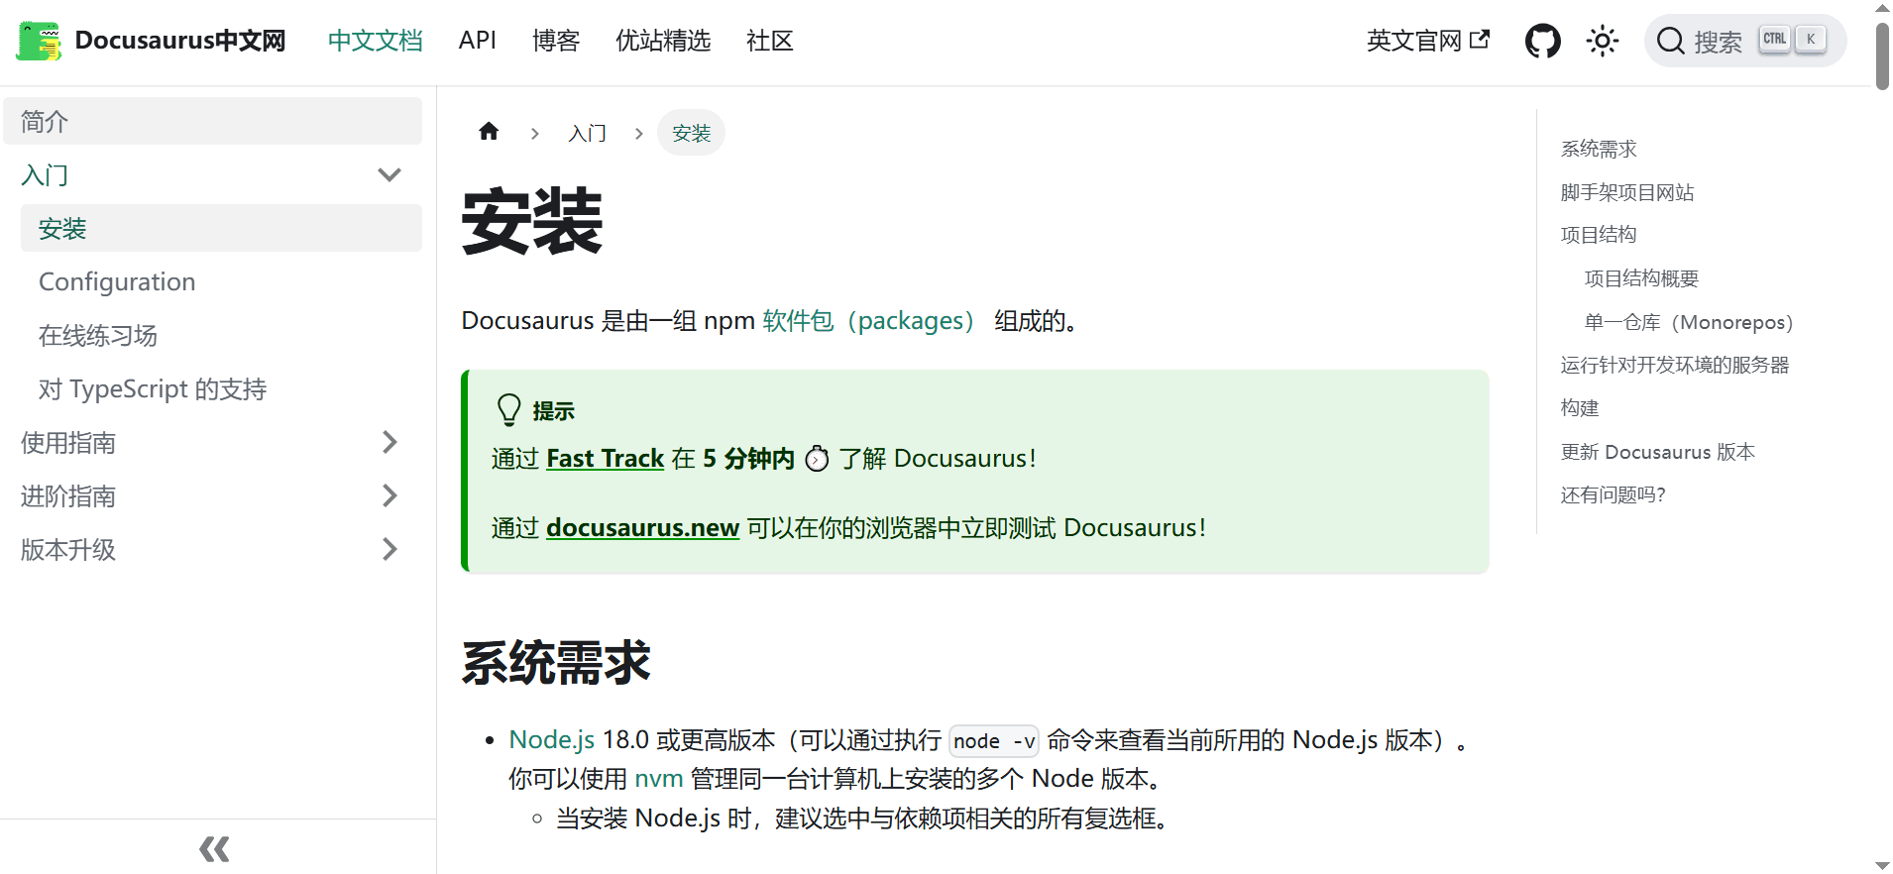Click the 搜索 search box

pos(1745,41)
